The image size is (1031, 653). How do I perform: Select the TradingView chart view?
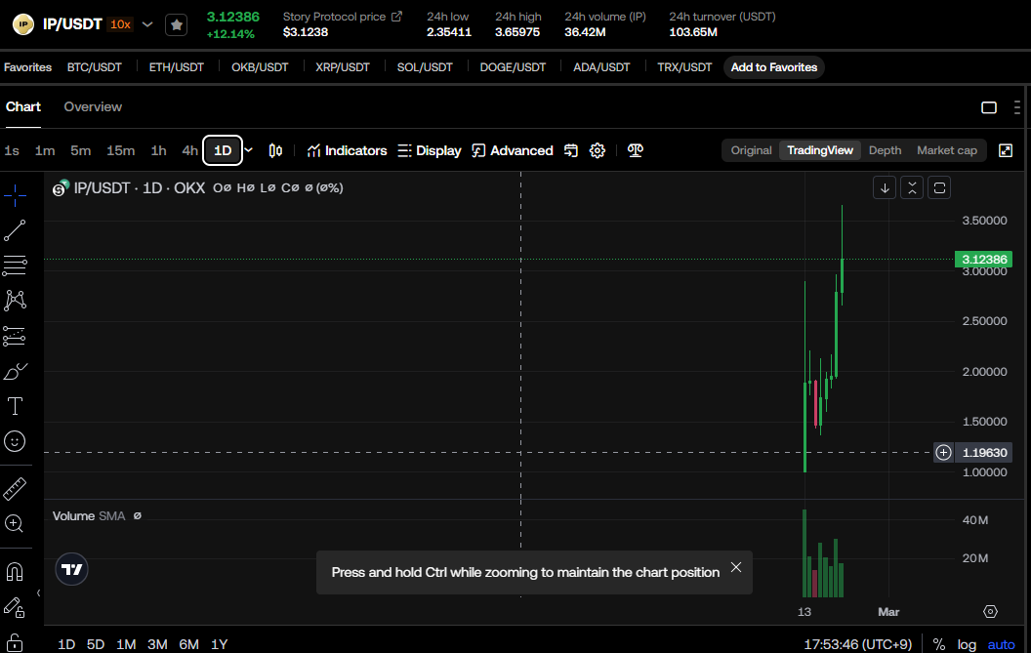[820, 150]
